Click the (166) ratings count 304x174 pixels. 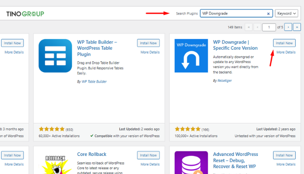pyautogui.click(x=205, y=130)
